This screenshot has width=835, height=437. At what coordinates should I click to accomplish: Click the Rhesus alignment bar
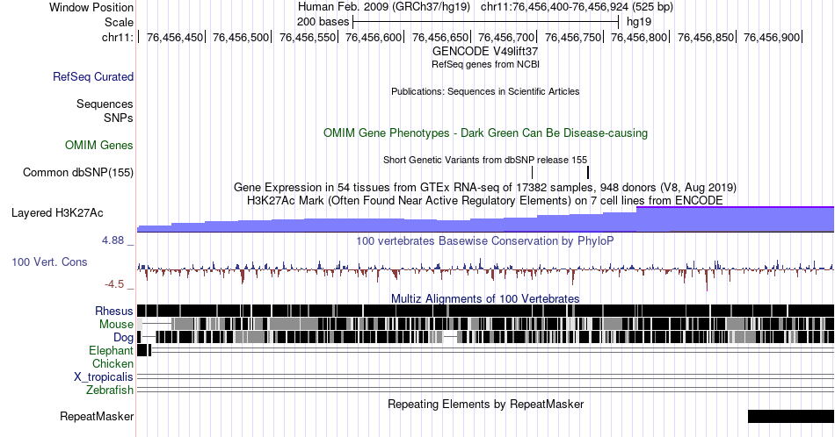pyautogui.click(x=486, y=311)
